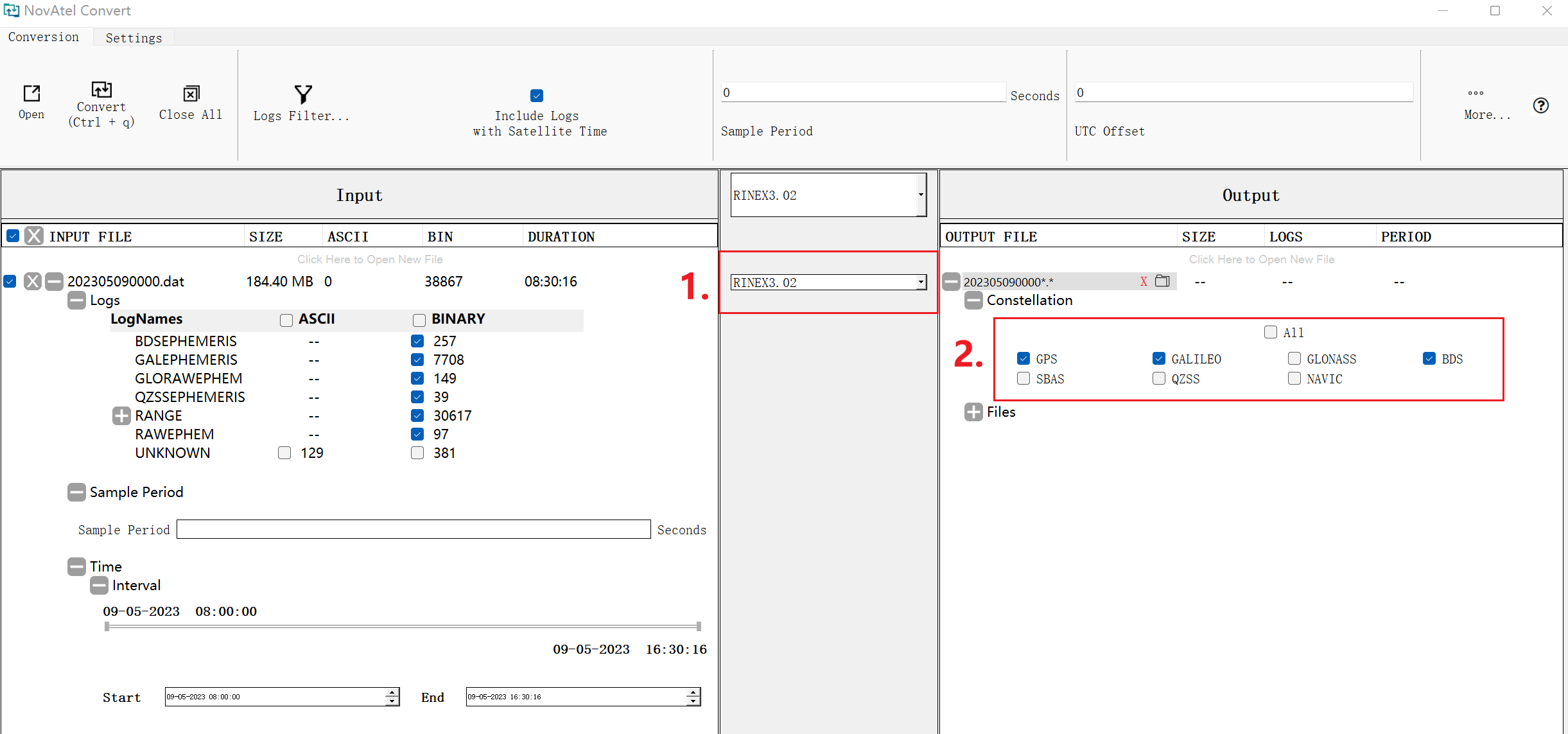Click the More... ellipsis icon
1568x734 pixels.
pos(1476,93)
